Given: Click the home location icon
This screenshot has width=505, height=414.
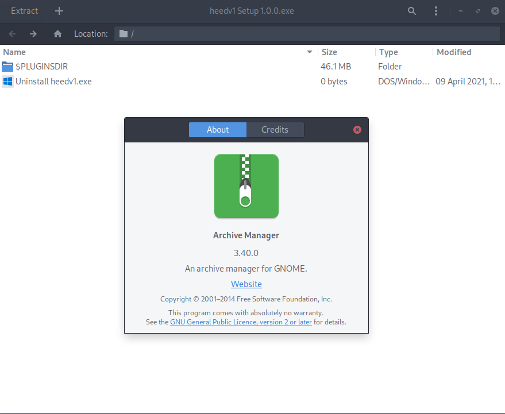Looking at the screenshot, I should [57, 34].
